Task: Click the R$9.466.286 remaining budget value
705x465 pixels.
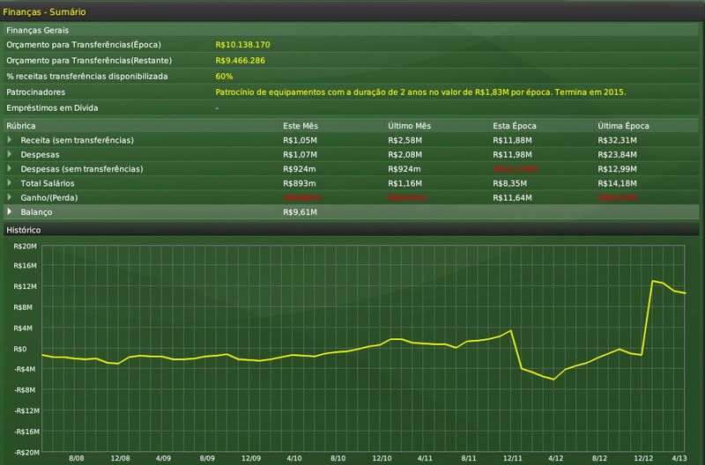Action: pyautogui.click(x=240, y=60)
